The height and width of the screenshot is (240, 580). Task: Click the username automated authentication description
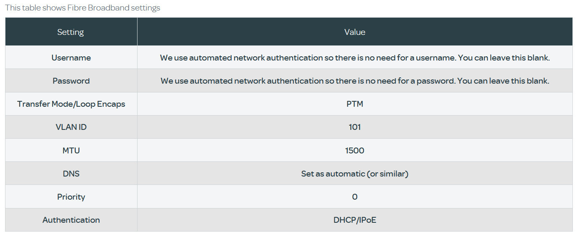point(355,58)
